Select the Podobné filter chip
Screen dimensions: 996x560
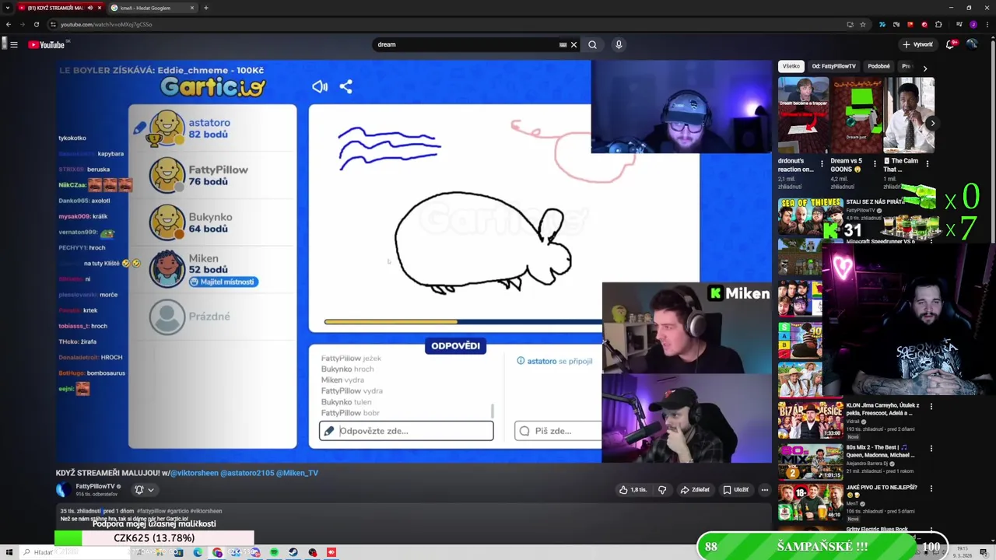click(x=879, y=66)
